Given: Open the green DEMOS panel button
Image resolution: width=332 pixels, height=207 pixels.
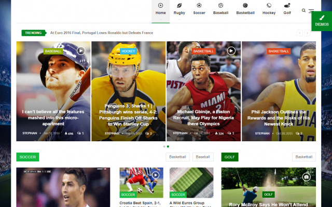Looking at the screenshot, I should coord(322,21).
